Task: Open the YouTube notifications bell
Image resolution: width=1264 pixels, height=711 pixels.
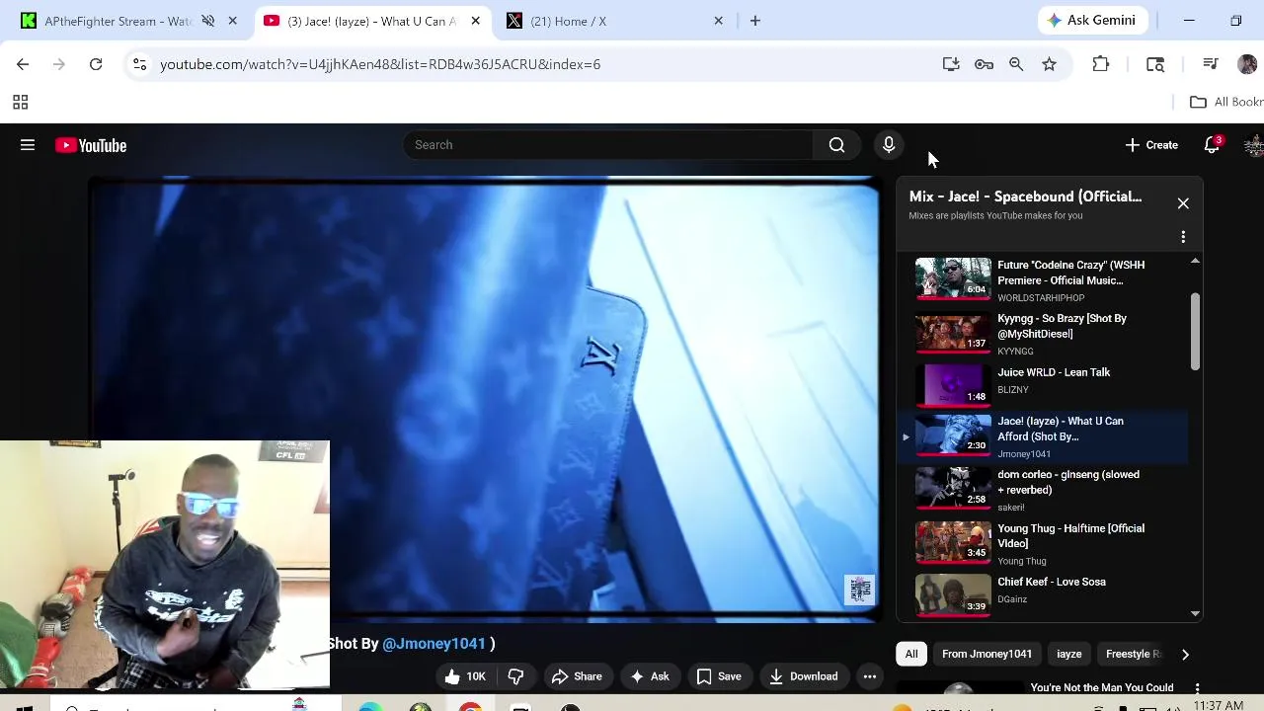Action: click(1212, 145)
